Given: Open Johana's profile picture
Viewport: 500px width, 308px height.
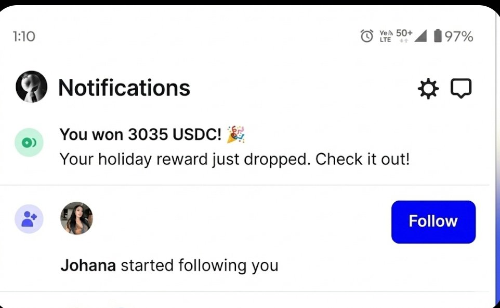Looking at the screenshot, I should 76,218.
